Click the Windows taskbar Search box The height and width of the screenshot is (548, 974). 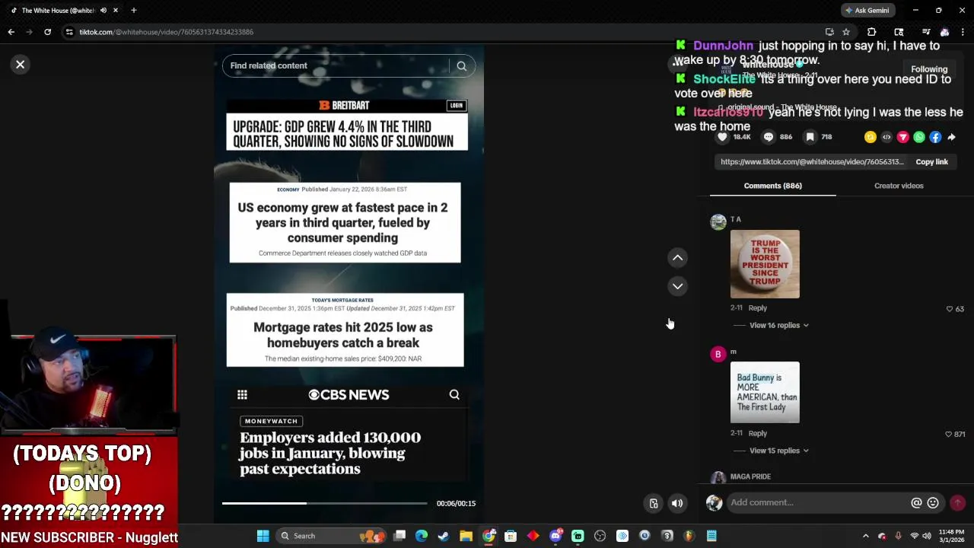[x=333, y=536]
